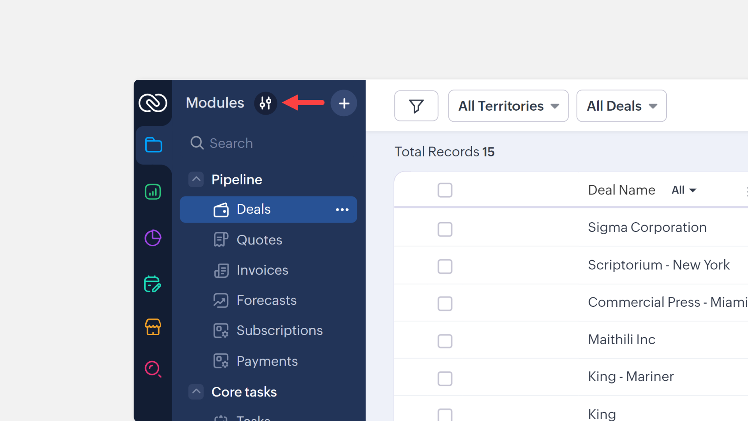Screen dimensions: 748x421
Task: Go to the Forecasts module
Action: coord(266,300)
